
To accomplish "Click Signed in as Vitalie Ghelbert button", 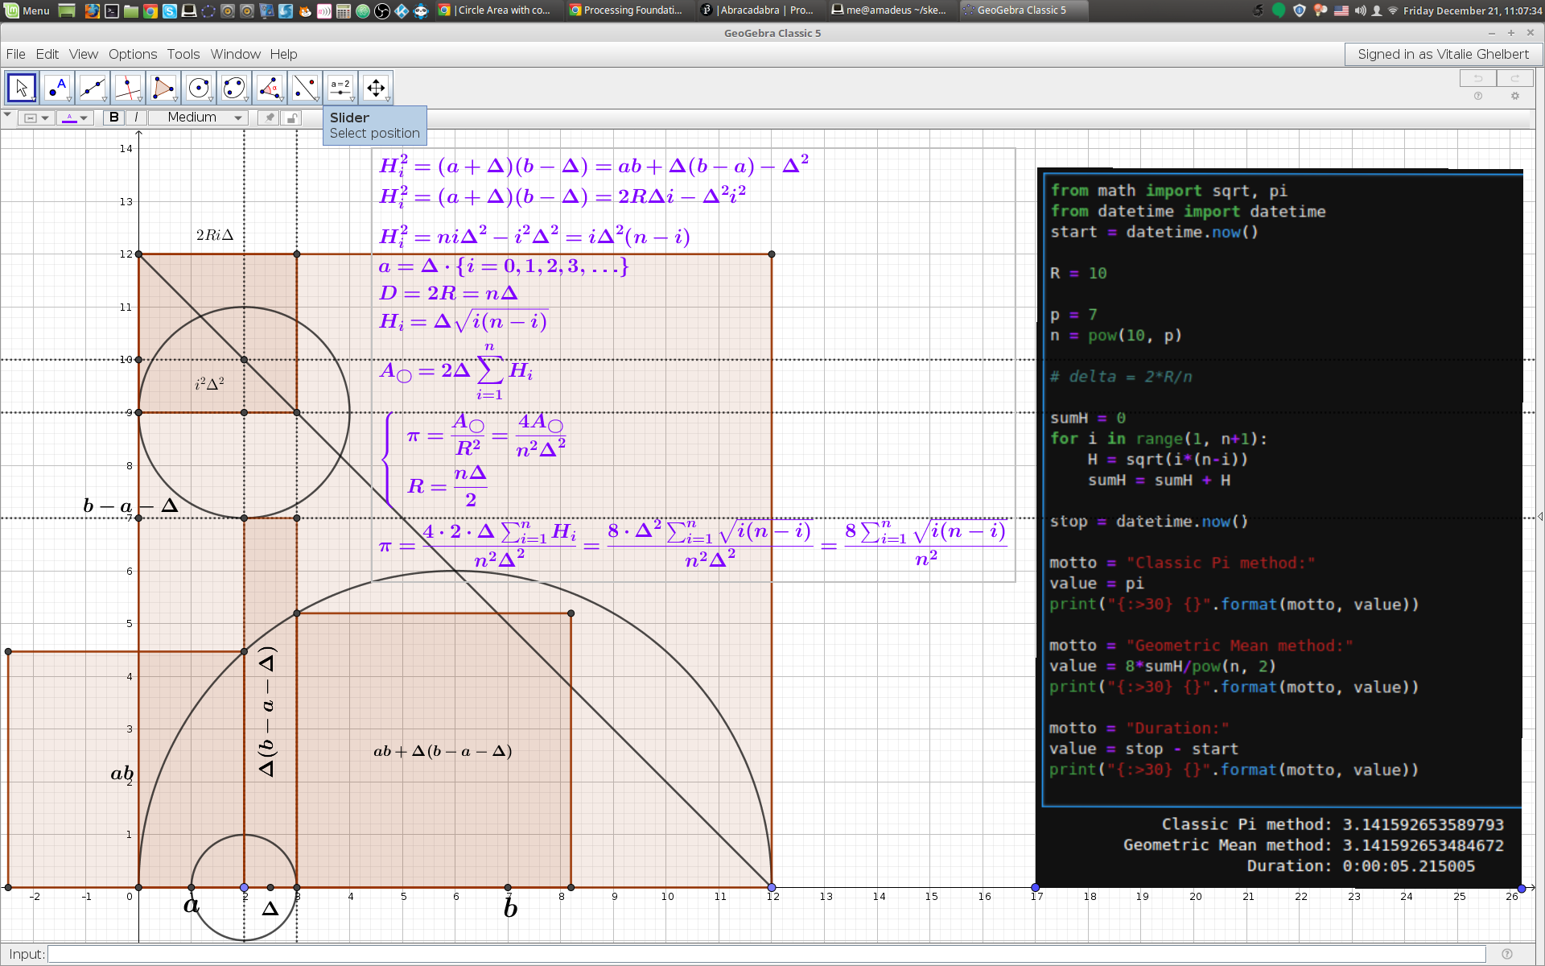I will click(1443, 54).
